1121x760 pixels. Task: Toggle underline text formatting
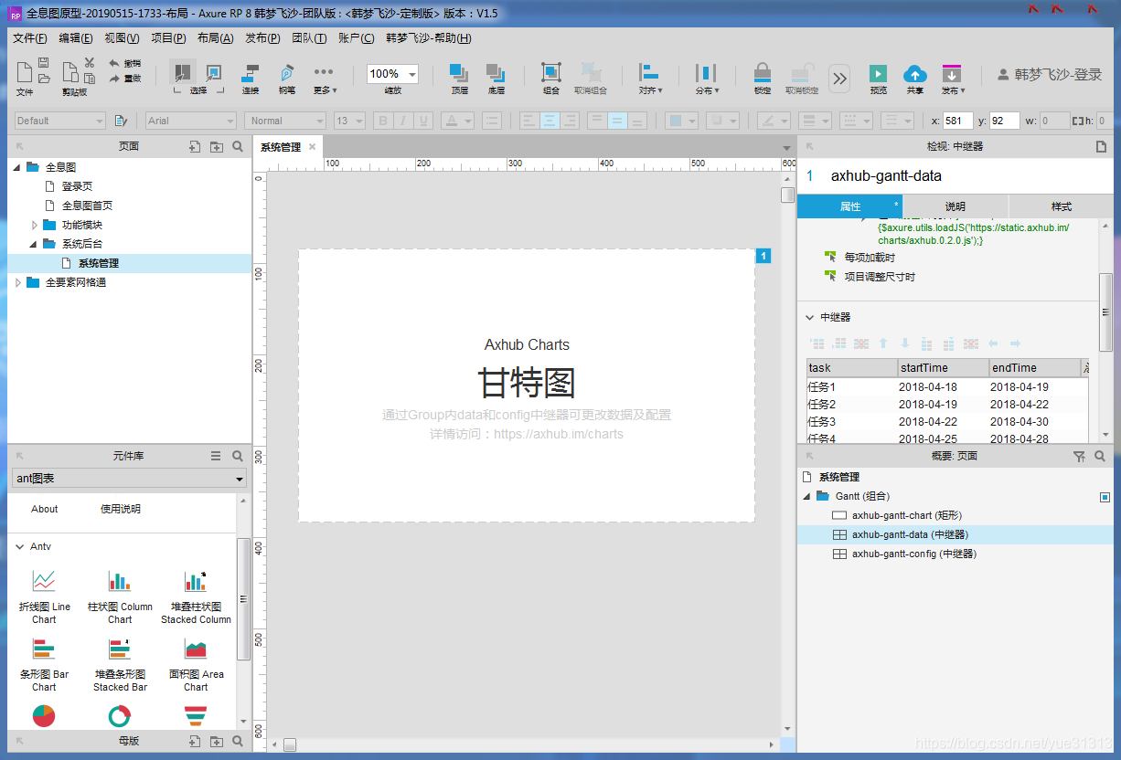pyautogui.click(x=423, y=121)
